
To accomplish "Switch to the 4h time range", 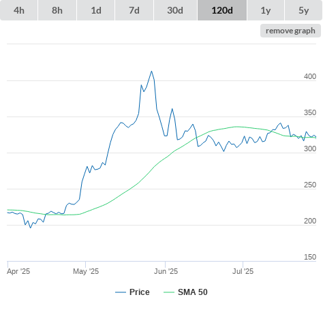I will tap(19, 10).
